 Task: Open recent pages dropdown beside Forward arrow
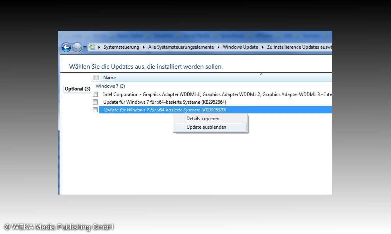coord(85,47)
